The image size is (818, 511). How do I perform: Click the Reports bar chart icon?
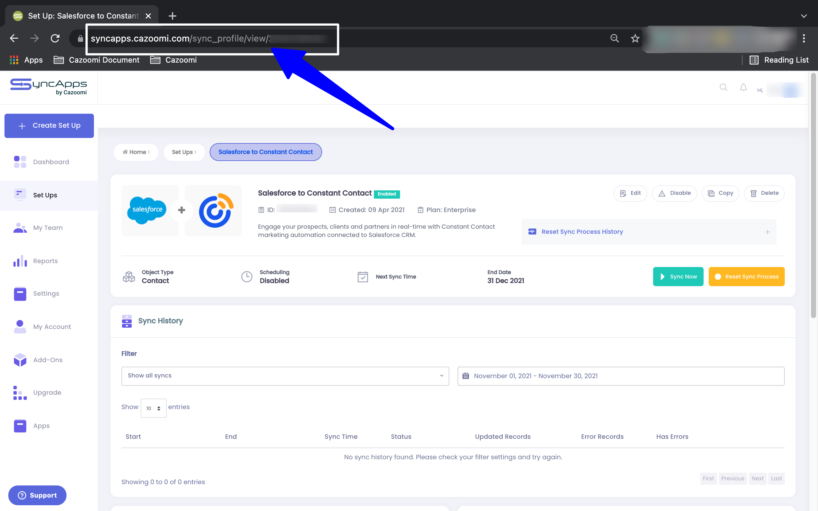[20, 261]
